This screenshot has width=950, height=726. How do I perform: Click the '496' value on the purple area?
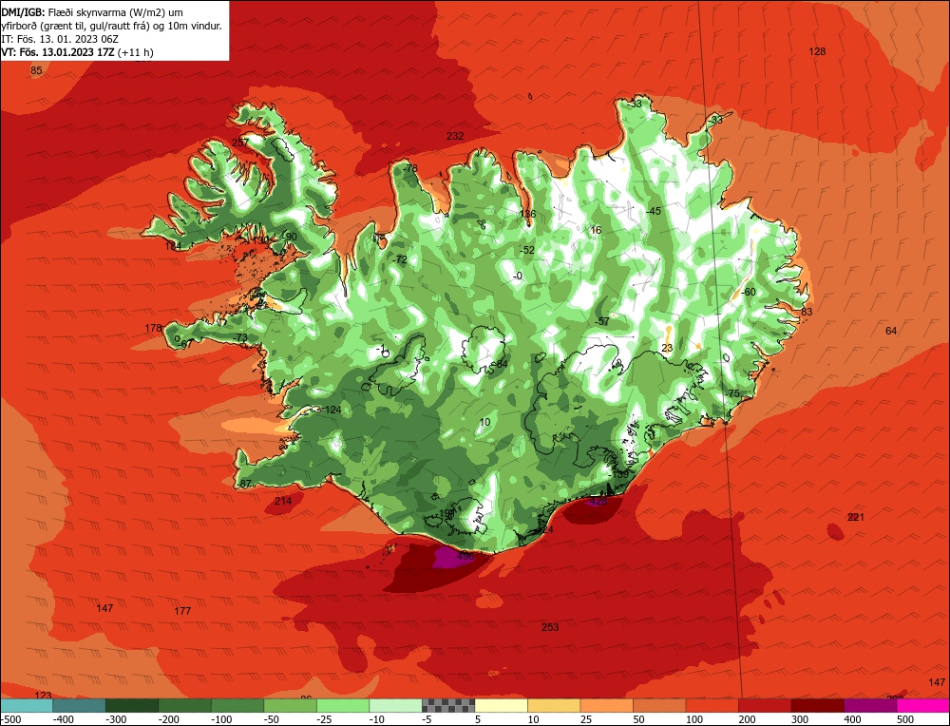coord(465,556)
